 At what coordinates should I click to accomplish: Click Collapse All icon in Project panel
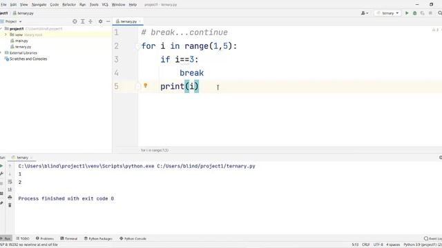90,21
